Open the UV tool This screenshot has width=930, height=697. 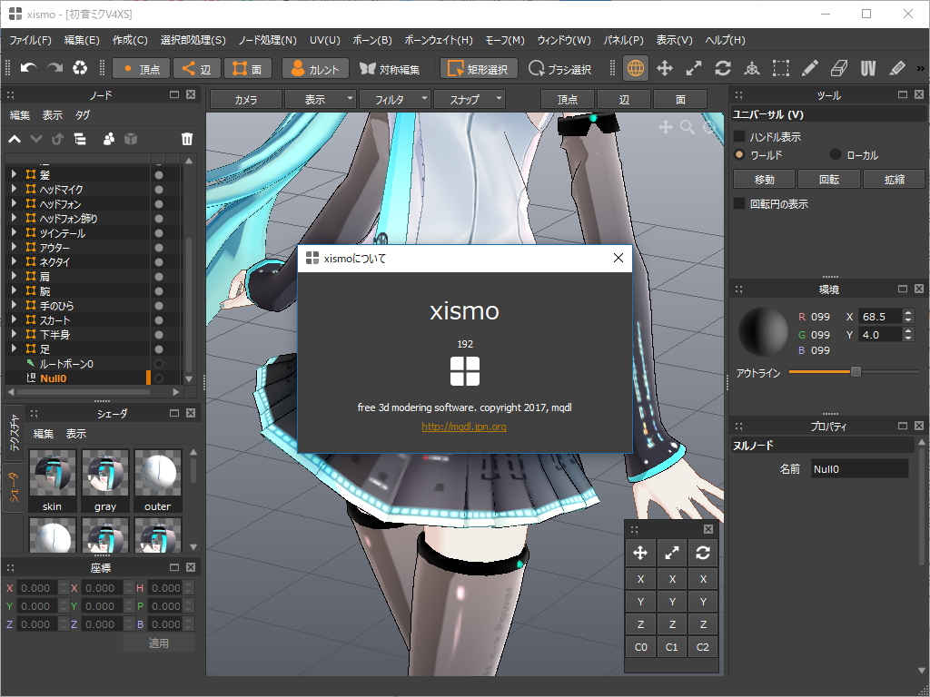867,68
